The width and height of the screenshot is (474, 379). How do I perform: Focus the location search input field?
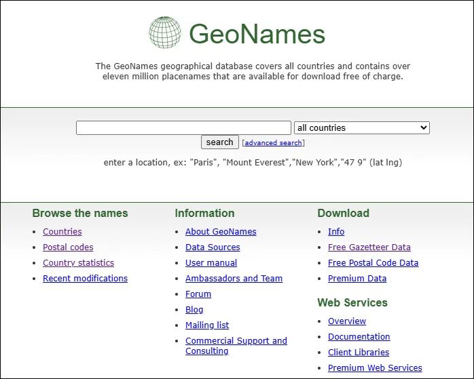[x=183, y=127]
